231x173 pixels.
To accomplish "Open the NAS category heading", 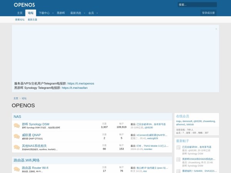I will pyautogui.click(x=17, y=116).
